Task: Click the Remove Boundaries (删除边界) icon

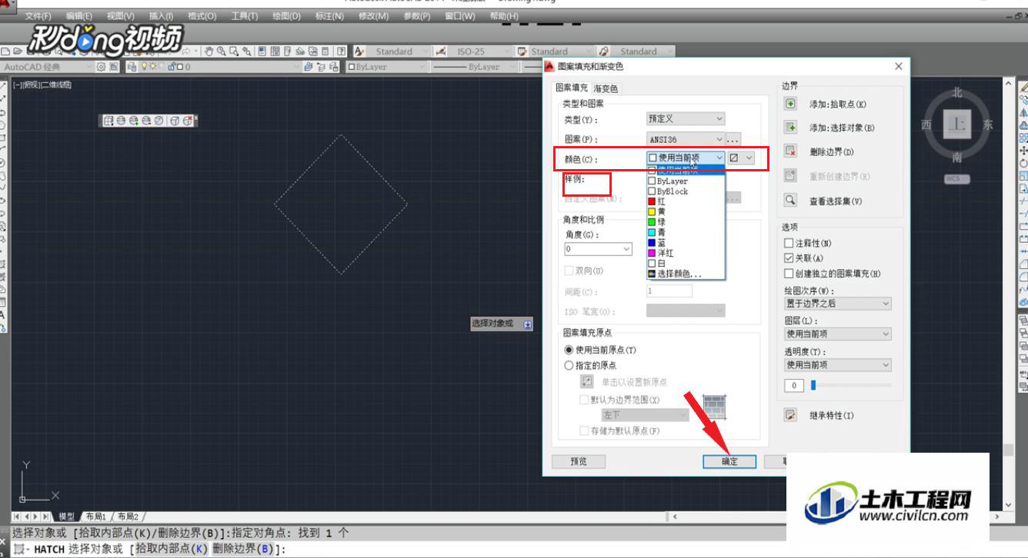Action: tap(789, 151)
